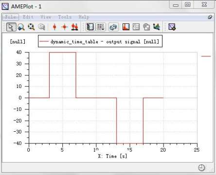Add a vertical cursor marker
This screenshot has height=175, width=216.
point(54,27)
